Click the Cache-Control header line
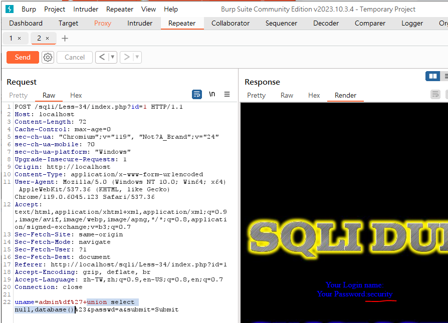 coord(63,129)
